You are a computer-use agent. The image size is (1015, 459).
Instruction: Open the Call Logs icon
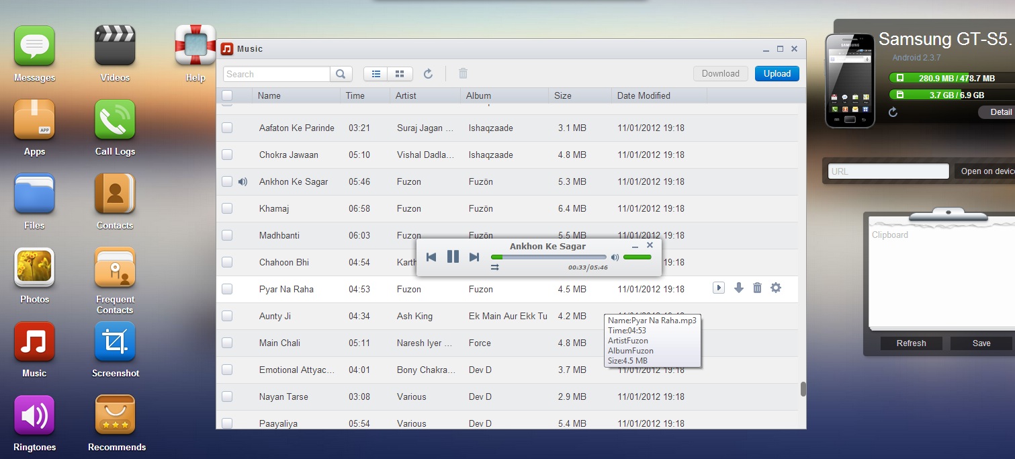(115, 121)
